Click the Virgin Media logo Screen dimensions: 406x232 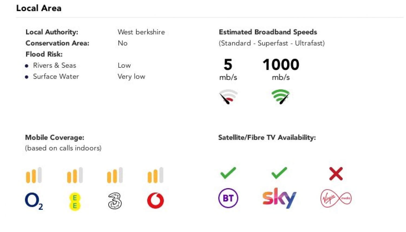click(x=336, y=198)
